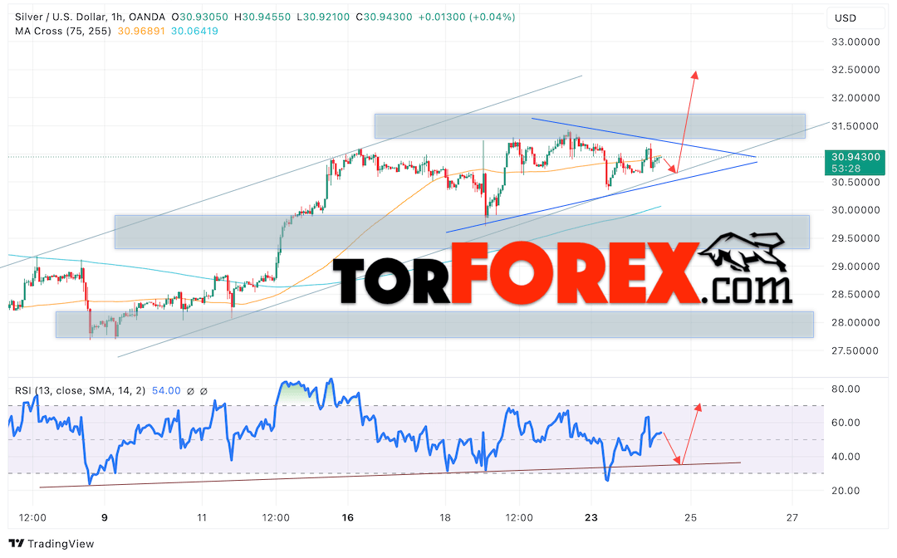Image resolution: width=897 pixels, height=558 pixels.
Task: Click the OANDA source label
Action: point(147,17)
